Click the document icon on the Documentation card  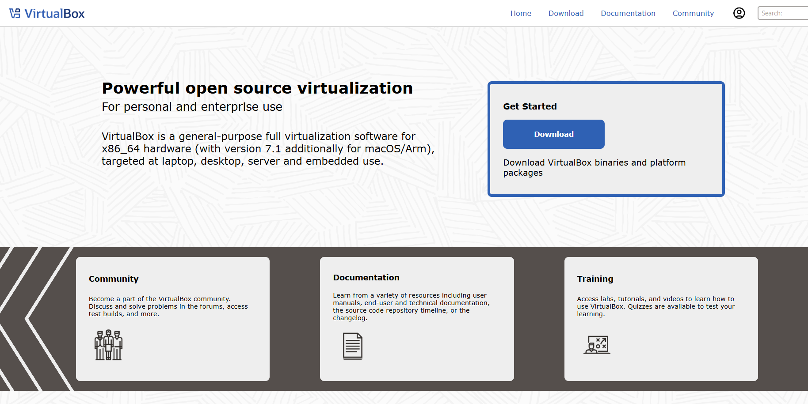(x=353, y=346)
